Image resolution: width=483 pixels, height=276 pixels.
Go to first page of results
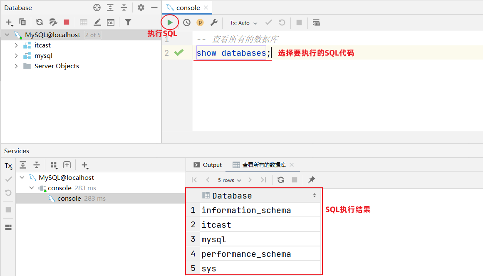(194, 180)
